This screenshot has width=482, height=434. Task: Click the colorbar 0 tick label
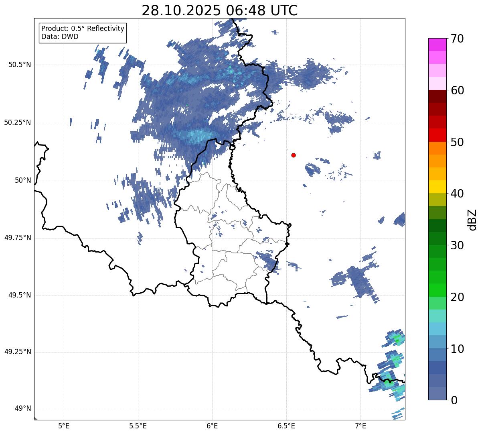(x=454, y=400)
